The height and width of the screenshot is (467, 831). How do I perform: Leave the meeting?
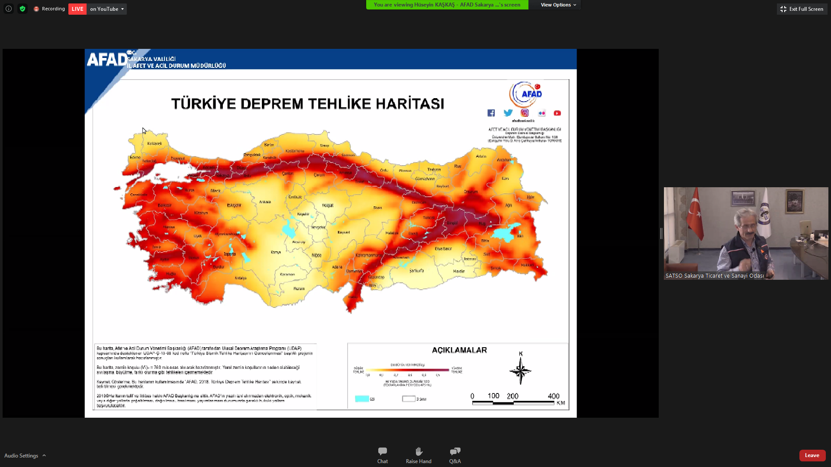812,455
